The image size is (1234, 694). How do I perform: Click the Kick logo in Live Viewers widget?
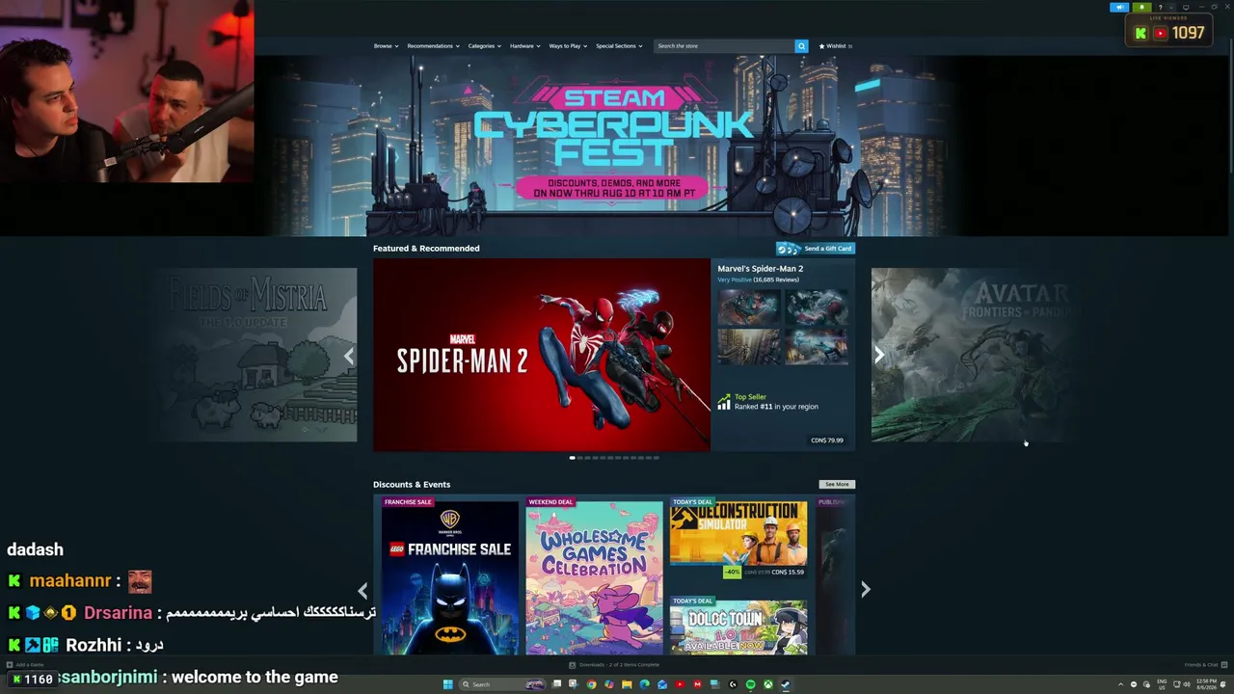click(1140, 34)
